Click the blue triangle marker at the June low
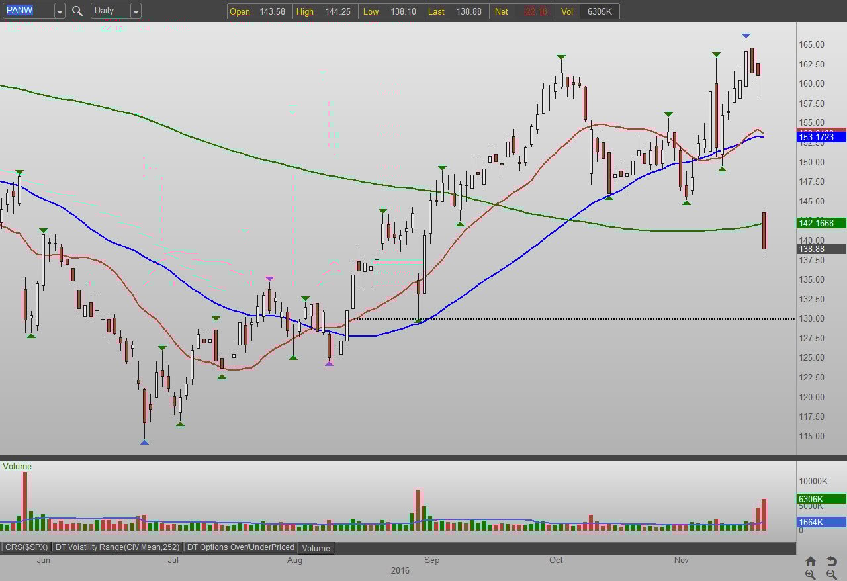The height and width of the screenshot is (581, 847). (x=144, y=442)
